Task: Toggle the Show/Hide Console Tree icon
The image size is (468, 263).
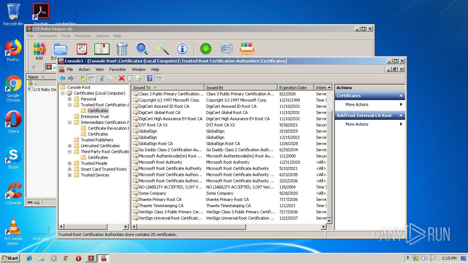Action: pyautogui.click(x=91, y=78)
